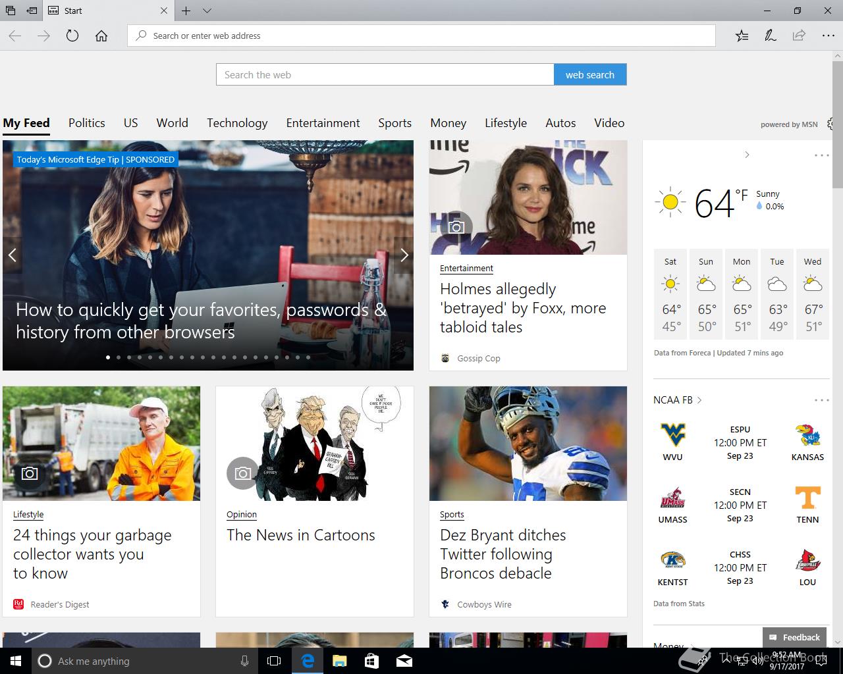The width and height of the screenshot is (843, 674).
Task: Show tabs you've set aside icon
Action: pyautogui.click(x=11, y=11)
